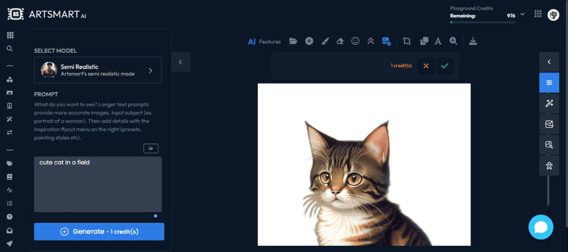Click the zoom in magnifier icon
This screenshot has height=252, width=568.
tap(454, 41)
